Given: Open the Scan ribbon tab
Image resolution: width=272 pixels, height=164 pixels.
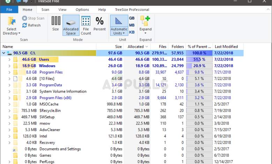Looking at the screenshot, I should tap(45, 10).
